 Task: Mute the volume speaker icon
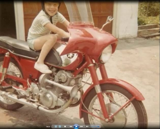tap(87, 126)
